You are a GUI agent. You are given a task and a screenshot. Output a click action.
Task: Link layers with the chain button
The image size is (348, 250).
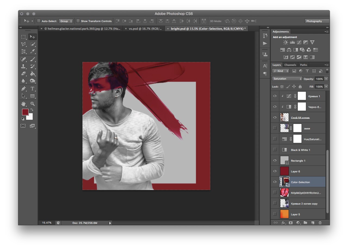click(x=276, y=223)
